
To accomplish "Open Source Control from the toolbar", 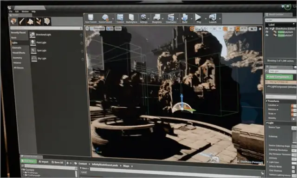I will pyautogui.click(x=105, y=18).
